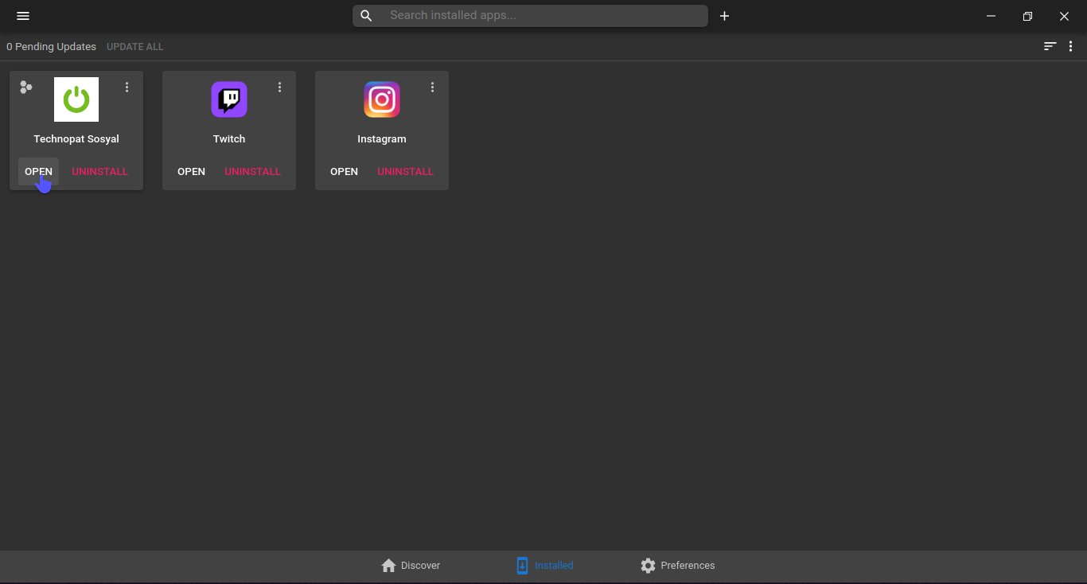1087x584 pixels.
Task: Uninstall the Technopat Sosyal app
Action: pyautogui.click(x=100, y=172)
